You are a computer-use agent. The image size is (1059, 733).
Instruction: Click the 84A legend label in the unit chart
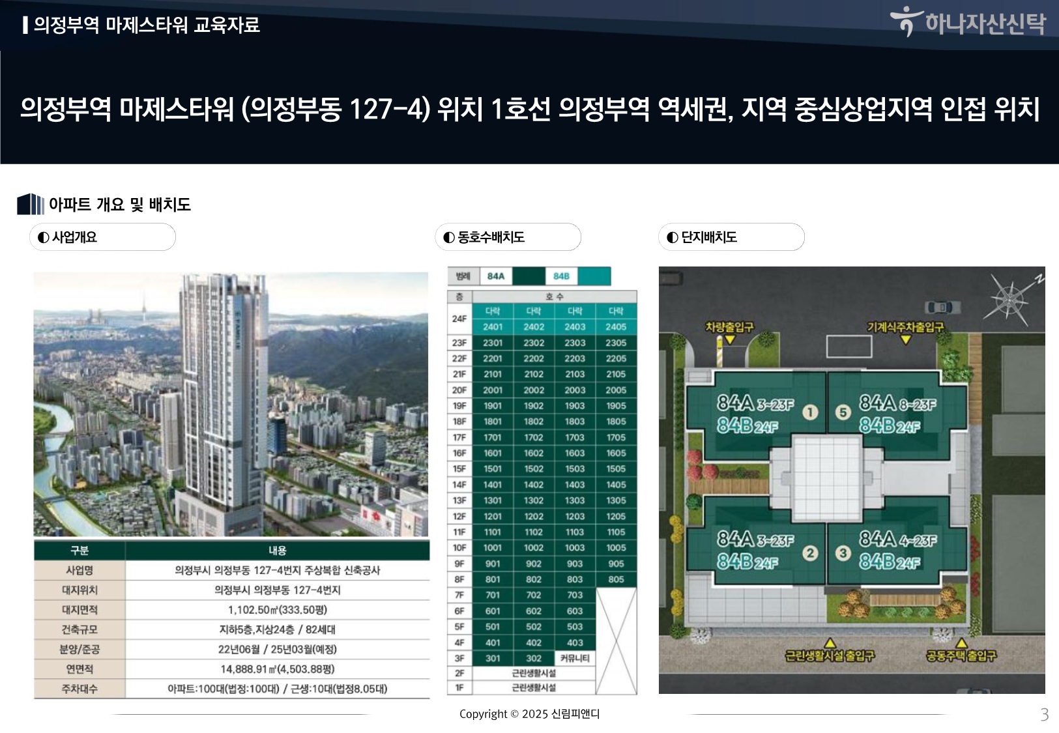(496, 276)
